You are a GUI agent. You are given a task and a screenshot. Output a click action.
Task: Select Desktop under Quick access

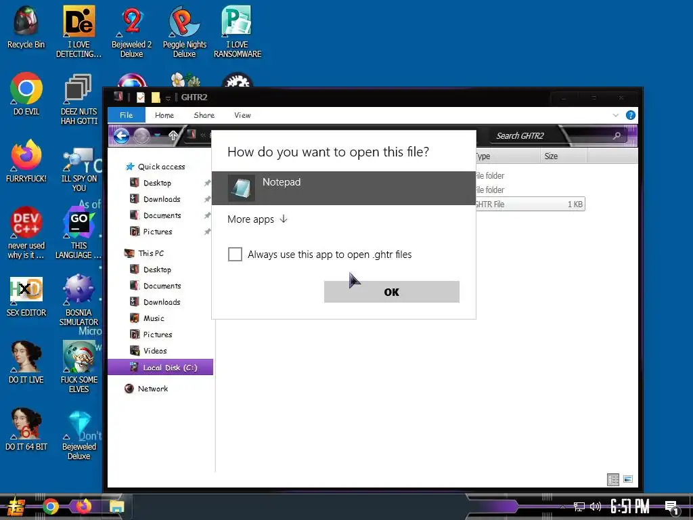click(157, 183)
